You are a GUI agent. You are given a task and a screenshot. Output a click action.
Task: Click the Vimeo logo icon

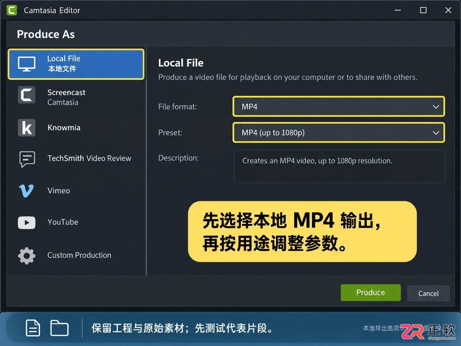coord(26,191)
